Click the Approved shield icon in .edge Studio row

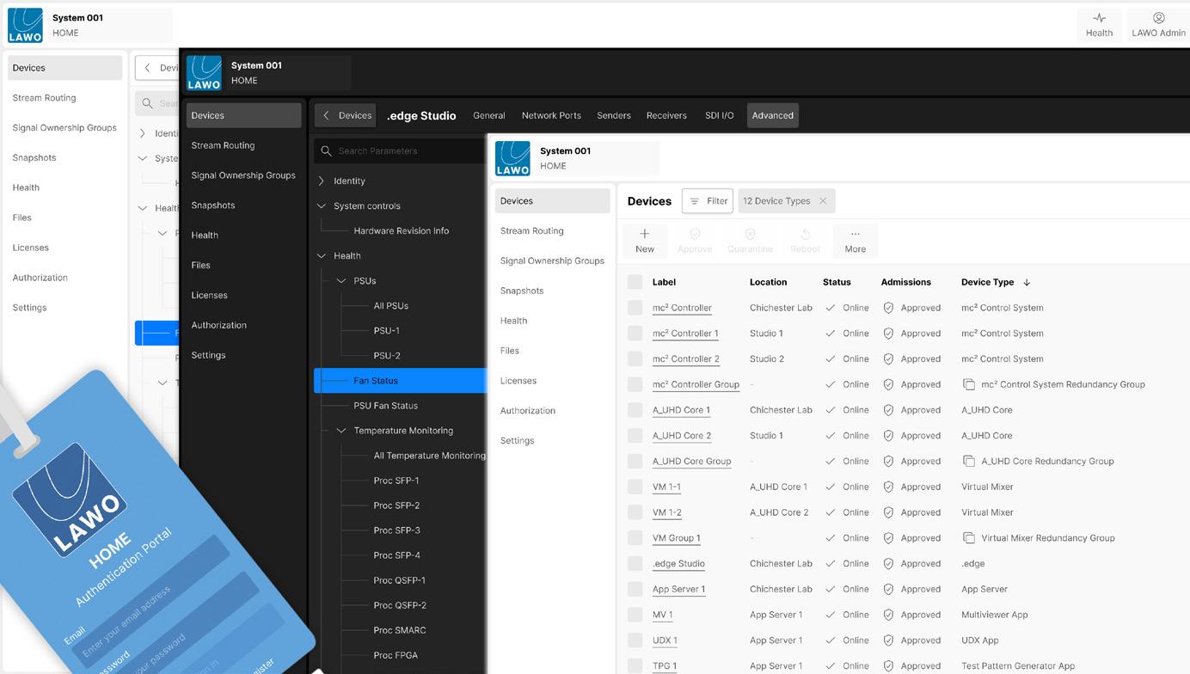pyautogui.click(x=889, y=564)
